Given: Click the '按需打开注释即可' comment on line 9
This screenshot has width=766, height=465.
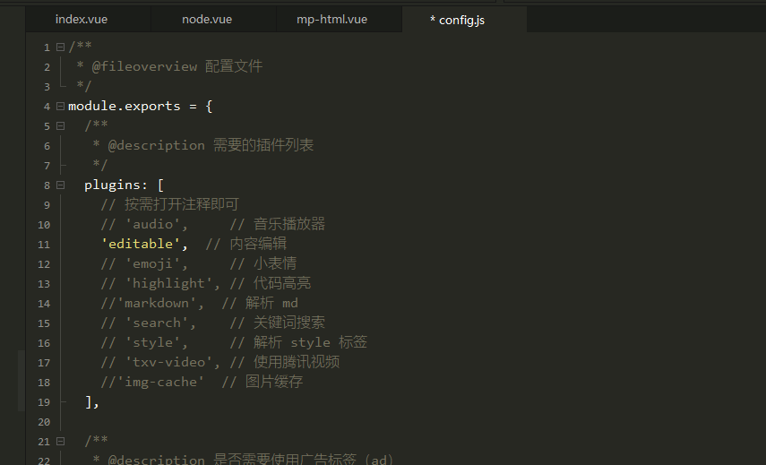Looking at the screenshot, I should tap(181, 204).
